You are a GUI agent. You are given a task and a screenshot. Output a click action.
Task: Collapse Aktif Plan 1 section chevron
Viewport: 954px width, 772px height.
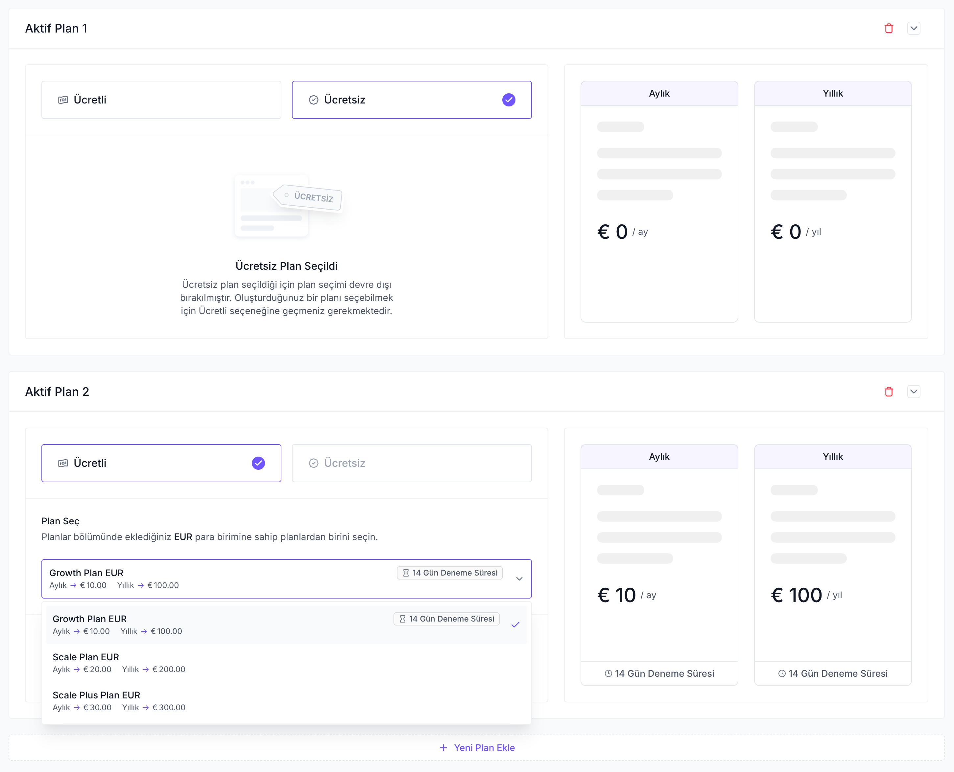pyautogui.click(x=914, y=29)
